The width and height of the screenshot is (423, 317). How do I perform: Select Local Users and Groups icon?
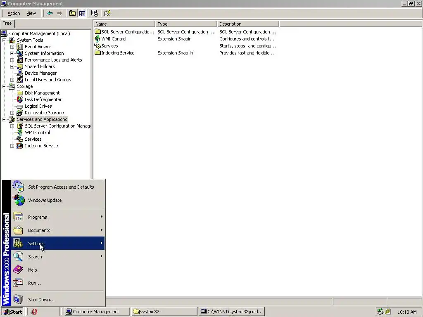tap(20, 80)
